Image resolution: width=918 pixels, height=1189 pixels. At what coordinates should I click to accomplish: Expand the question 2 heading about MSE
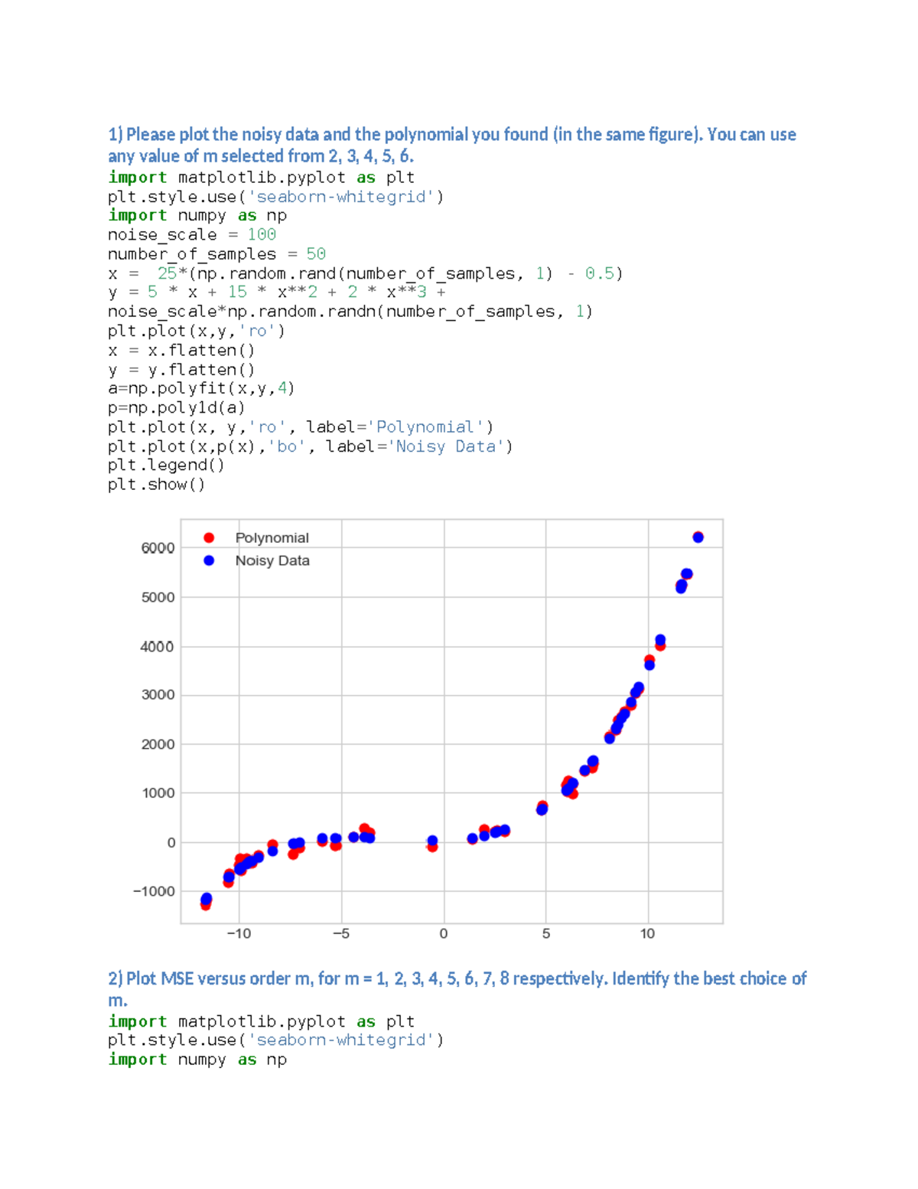click(457, 978)
